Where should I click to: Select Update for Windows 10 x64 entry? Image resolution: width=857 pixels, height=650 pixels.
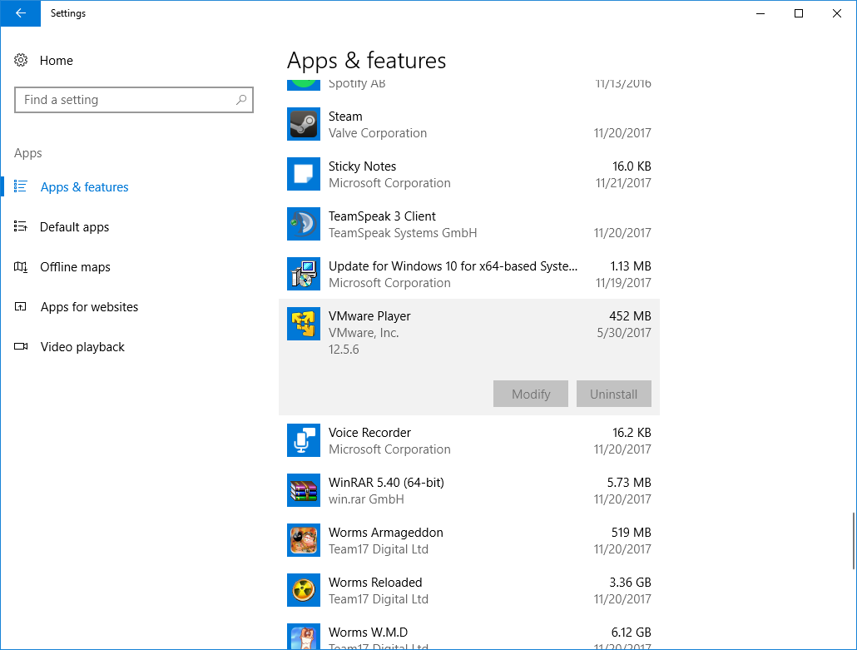[469, 274]
